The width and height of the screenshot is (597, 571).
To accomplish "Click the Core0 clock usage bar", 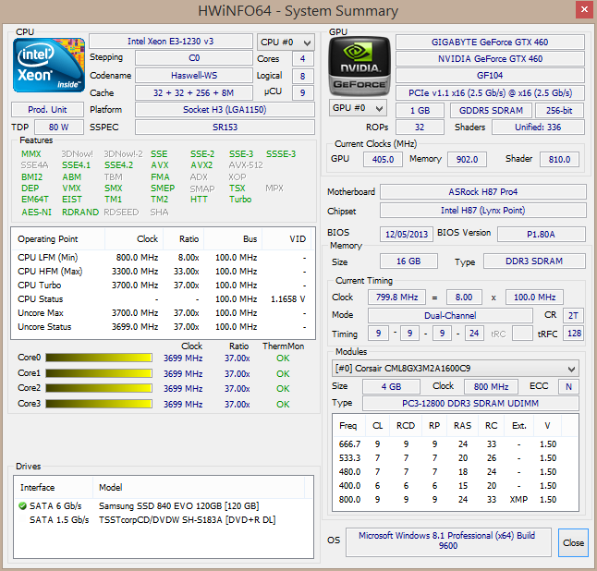I will pyautogui.click(x=99, y=358).
